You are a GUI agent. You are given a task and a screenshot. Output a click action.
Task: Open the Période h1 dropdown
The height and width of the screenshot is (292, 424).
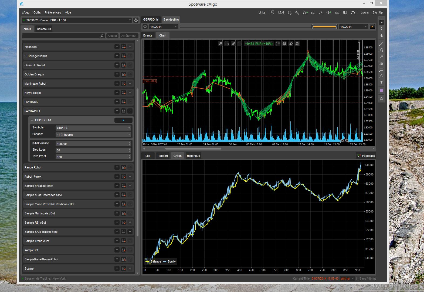click(x=93, y=135)
